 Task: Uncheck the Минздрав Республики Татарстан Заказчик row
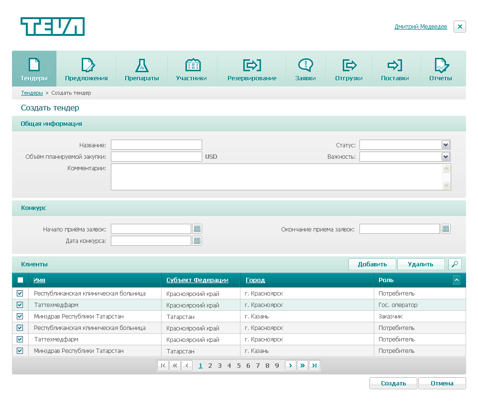tap(20, 317)
